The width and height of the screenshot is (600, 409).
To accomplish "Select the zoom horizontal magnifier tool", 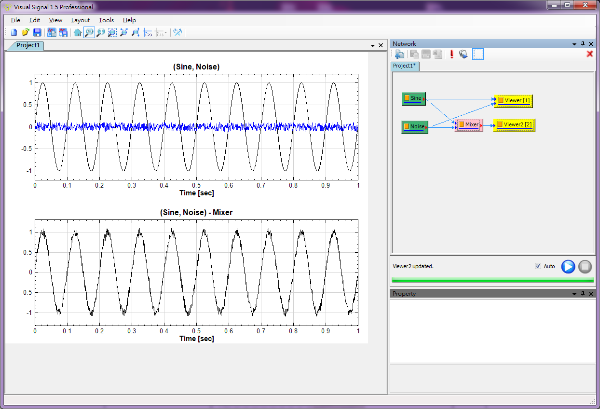I will [89, 33].
